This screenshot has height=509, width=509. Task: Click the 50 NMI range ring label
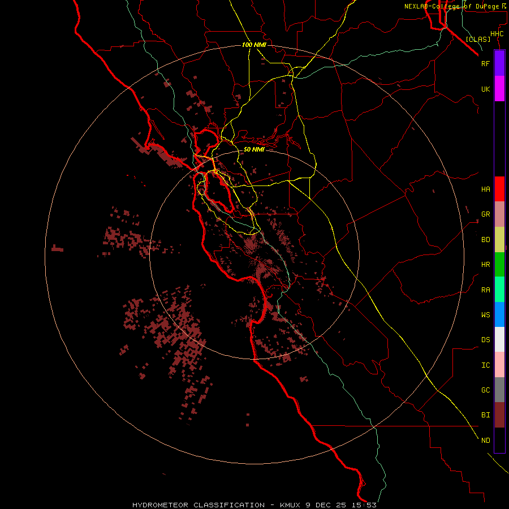254,149
